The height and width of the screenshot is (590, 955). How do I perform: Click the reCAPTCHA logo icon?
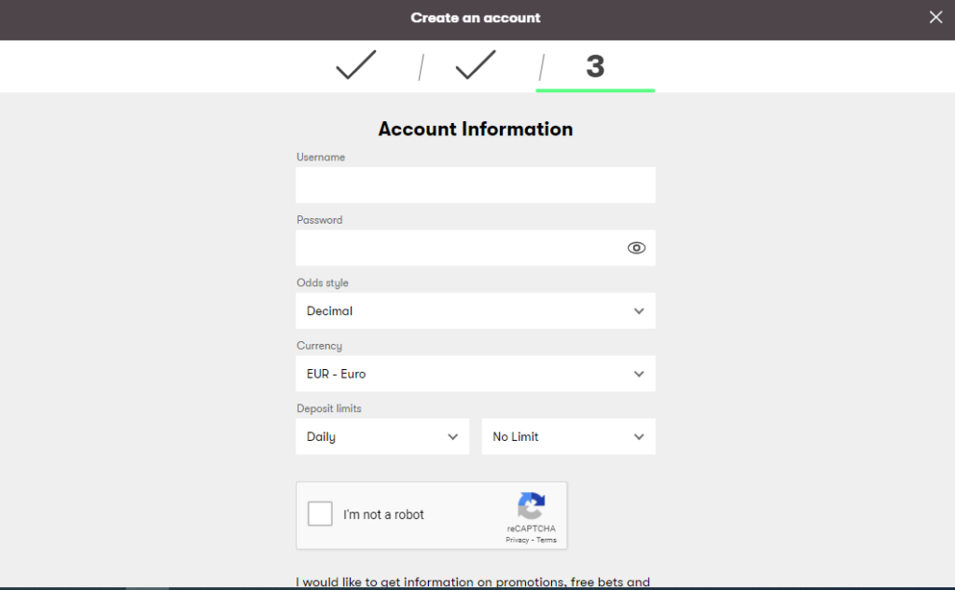click(x=532, y=507)
